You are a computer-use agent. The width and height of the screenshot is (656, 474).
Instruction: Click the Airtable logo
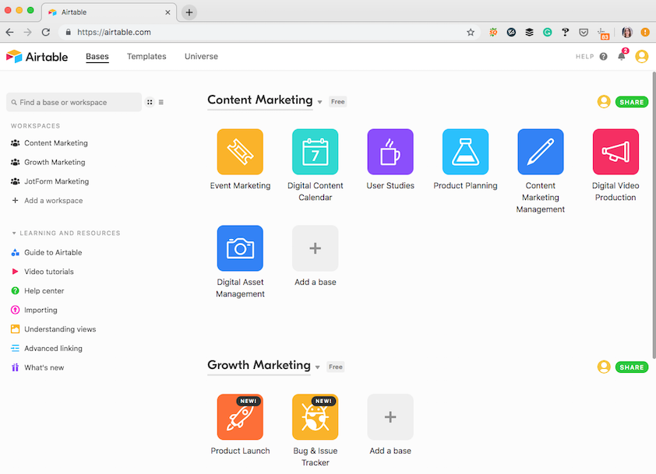click(x=37, y=56)
